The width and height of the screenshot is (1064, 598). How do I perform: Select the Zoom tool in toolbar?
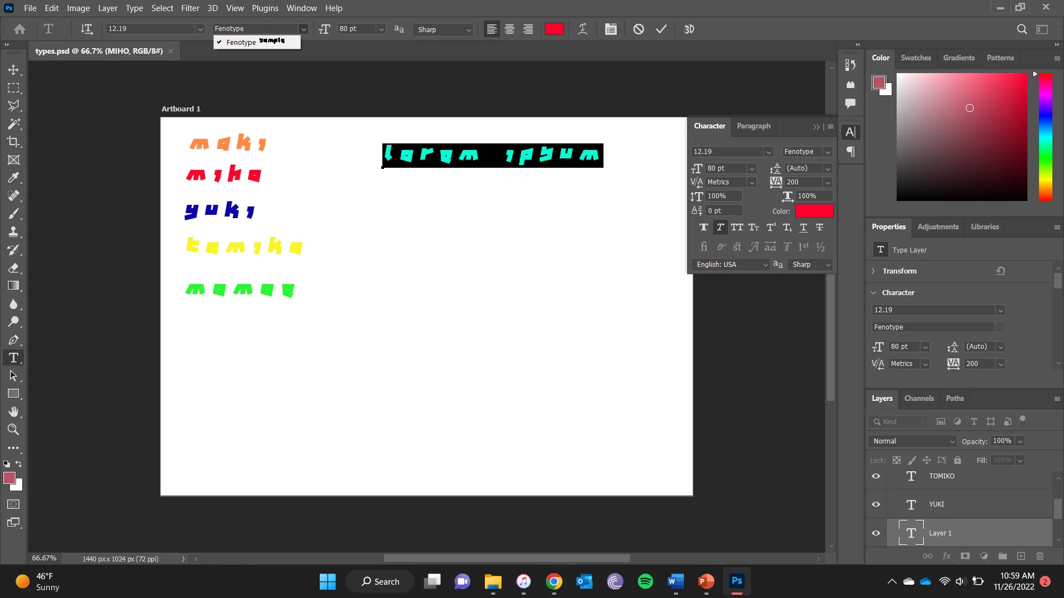[x=13, y=430]
